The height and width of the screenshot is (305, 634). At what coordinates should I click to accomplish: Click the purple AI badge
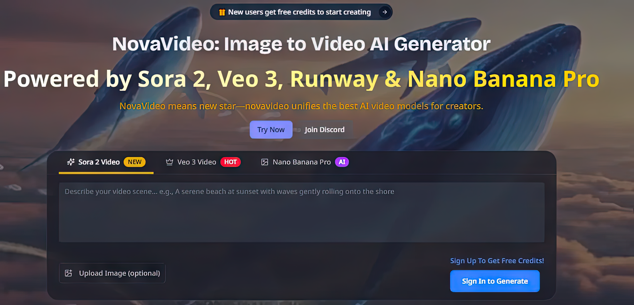342,162
